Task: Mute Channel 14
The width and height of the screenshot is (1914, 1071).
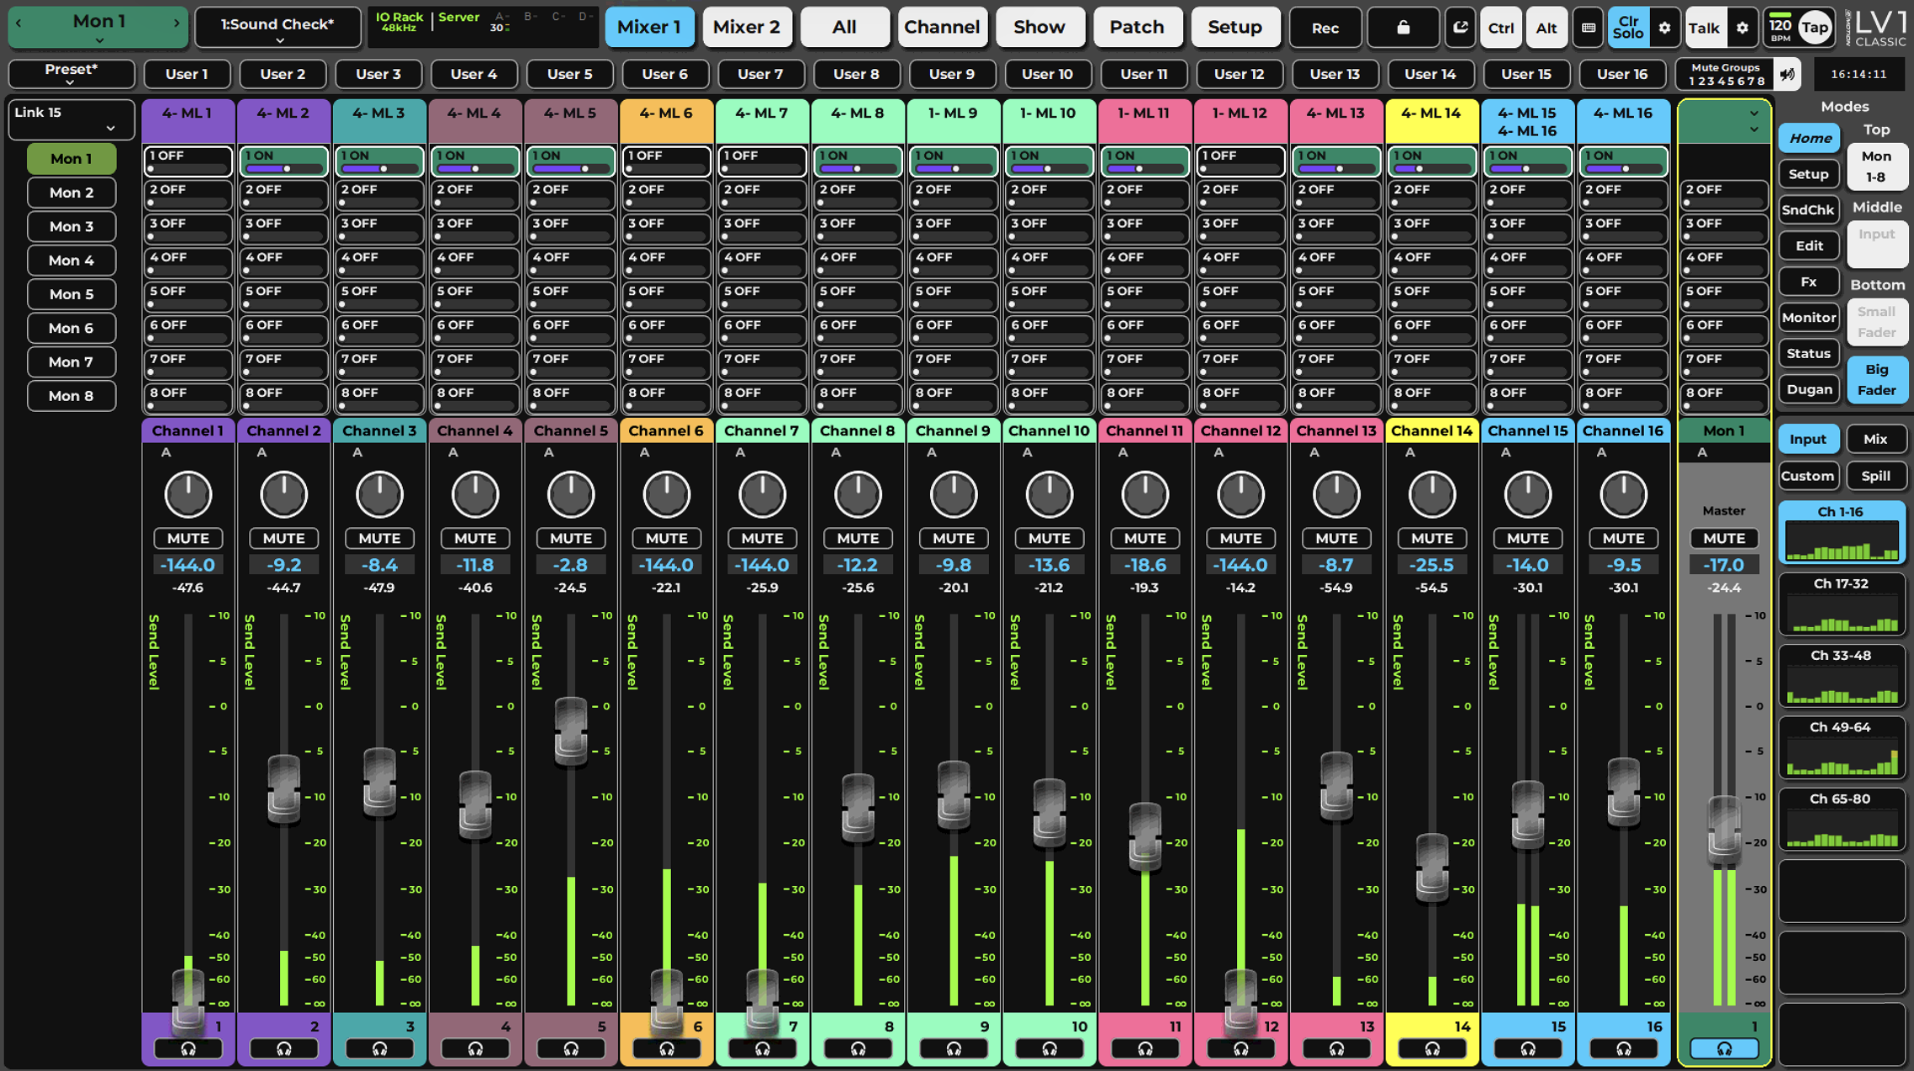Action: [x=1432, y=538]
